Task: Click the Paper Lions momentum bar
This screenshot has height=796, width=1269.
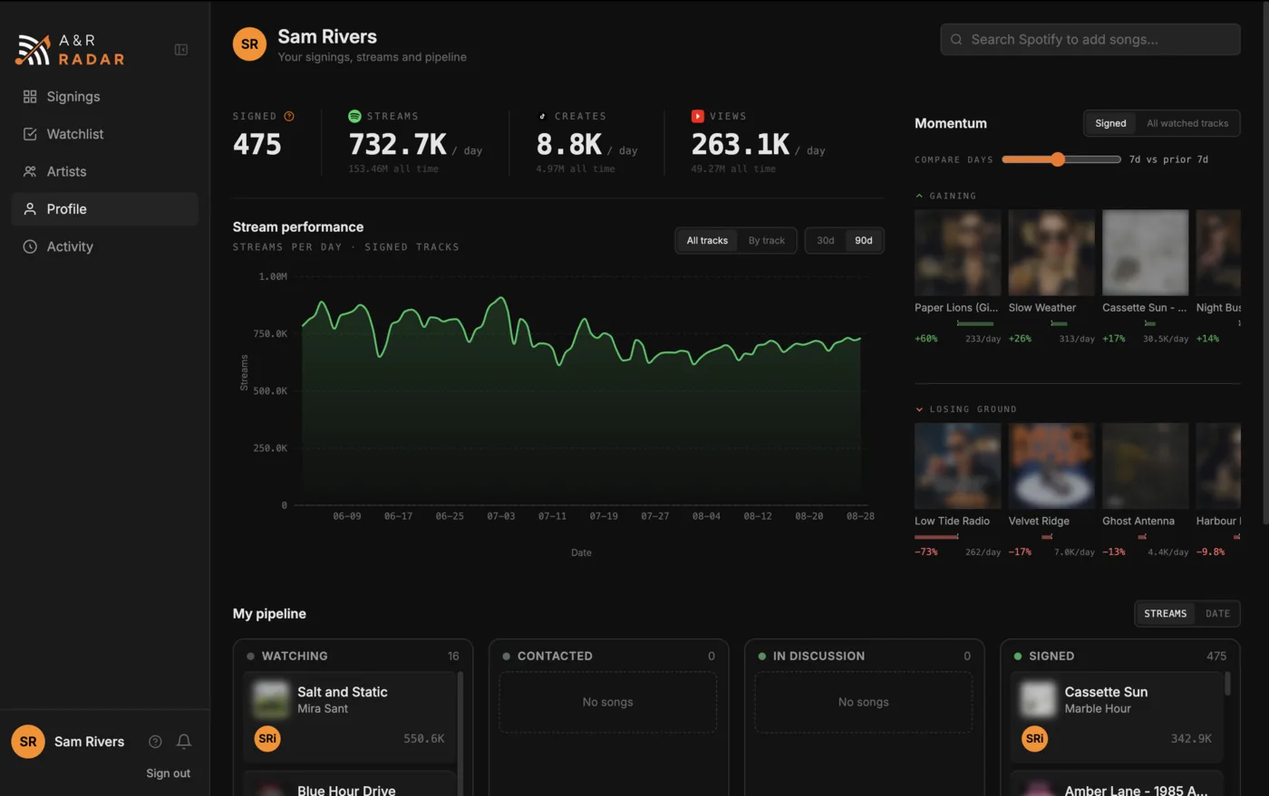Action: (x=975, y=323)
